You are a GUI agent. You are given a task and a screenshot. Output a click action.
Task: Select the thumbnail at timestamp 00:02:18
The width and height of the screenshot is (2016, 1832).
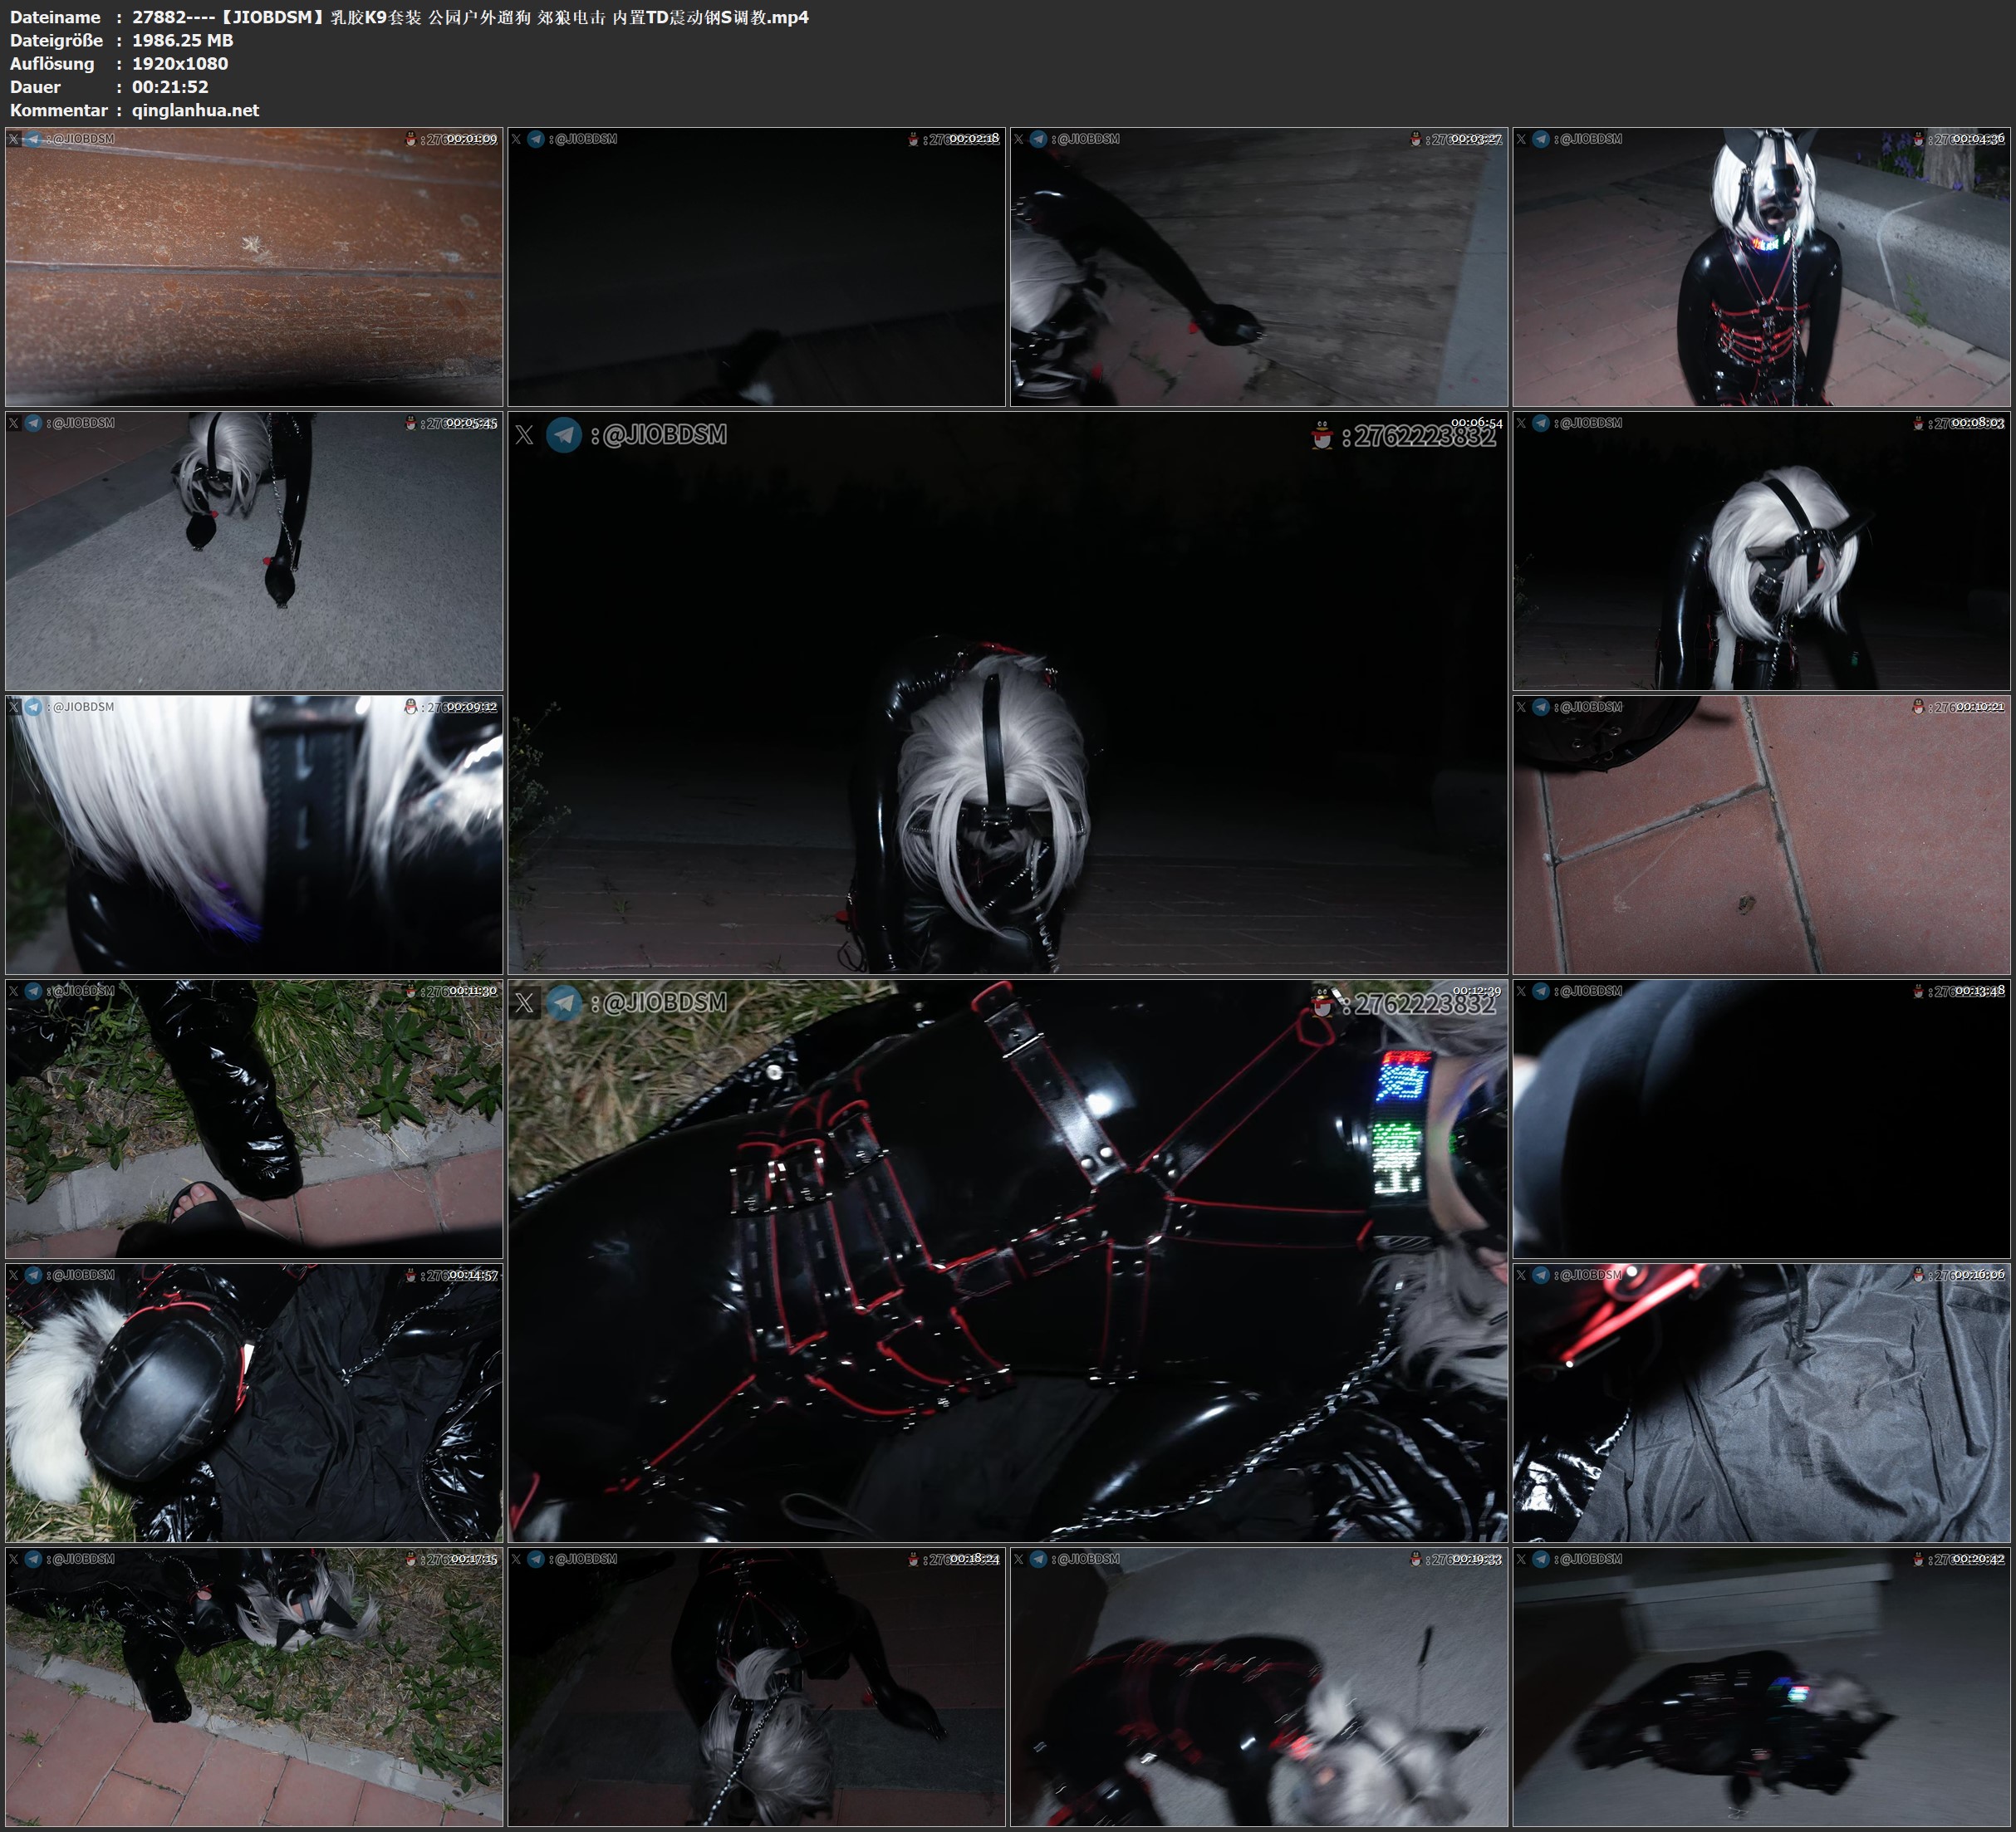coord(756,267)
